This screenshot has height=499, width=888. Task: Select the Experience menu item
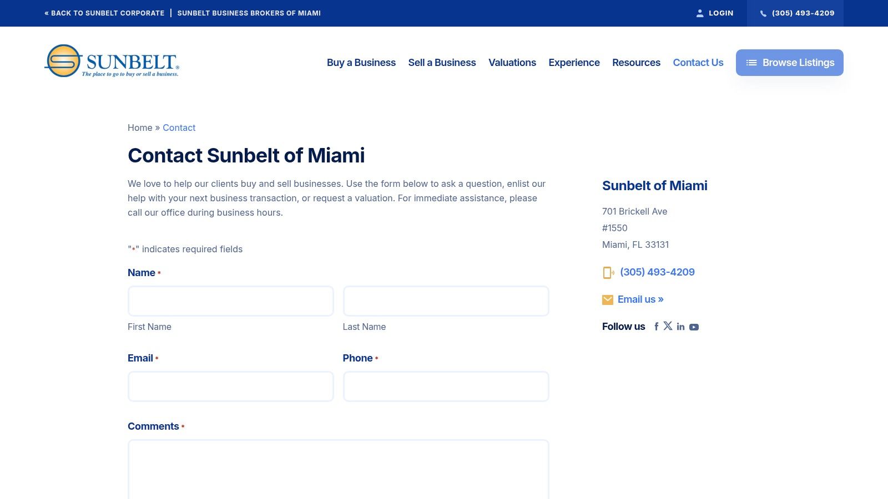(574, 63)
